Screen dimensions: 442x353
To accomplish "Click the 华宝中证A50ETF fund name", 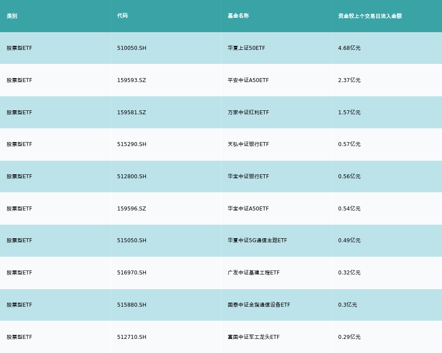I will pyautogui.click(x=248, y=209).
